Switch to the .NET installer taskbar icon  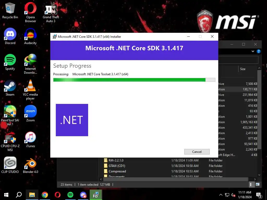point(96,195)
